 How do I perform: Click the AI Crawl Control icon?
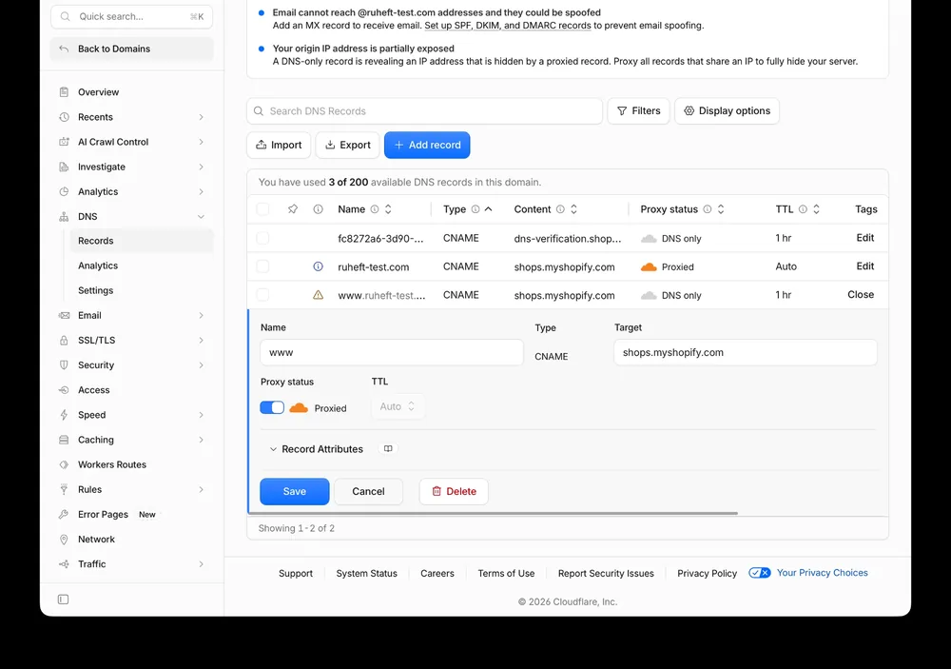pyautogui.click(x=64, y=142)
